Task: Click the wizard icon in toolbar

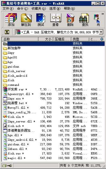Action: click(97, 20)
